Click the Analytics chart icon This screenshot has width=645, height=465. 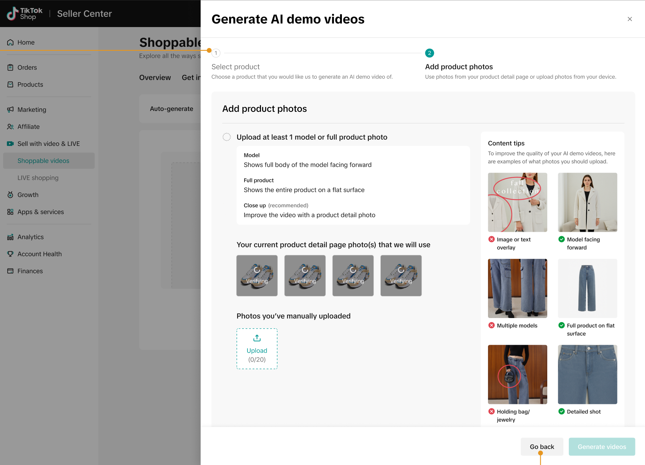[10, 237]
